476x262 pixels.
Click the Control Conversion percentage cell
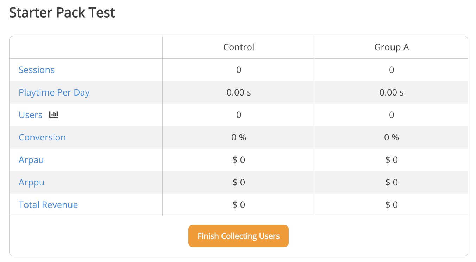tap(239, 137)
